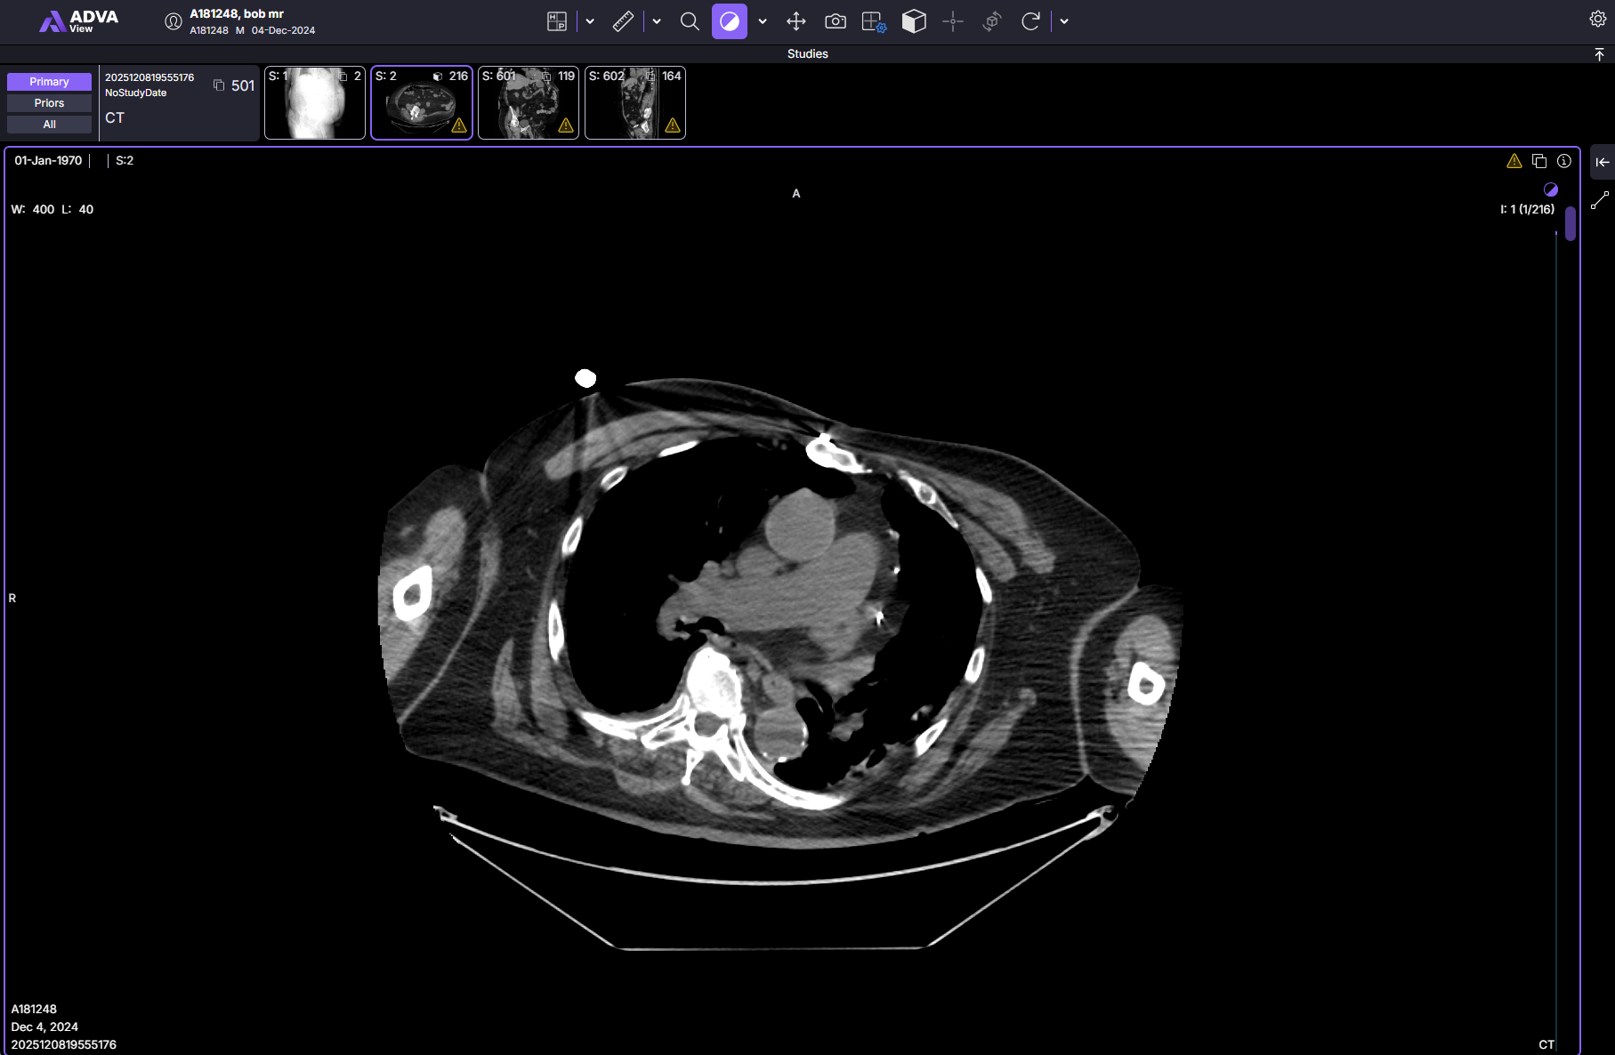Enable the crosshairs tool
Viewport: 1615px width, 1055px height.
point(953,21)
